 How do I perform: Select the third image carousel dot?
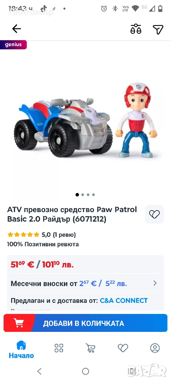(88, 195)
